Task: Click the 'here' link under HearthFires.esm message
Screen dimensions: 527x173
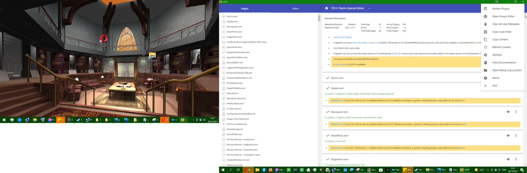Action: click(463, 148)
